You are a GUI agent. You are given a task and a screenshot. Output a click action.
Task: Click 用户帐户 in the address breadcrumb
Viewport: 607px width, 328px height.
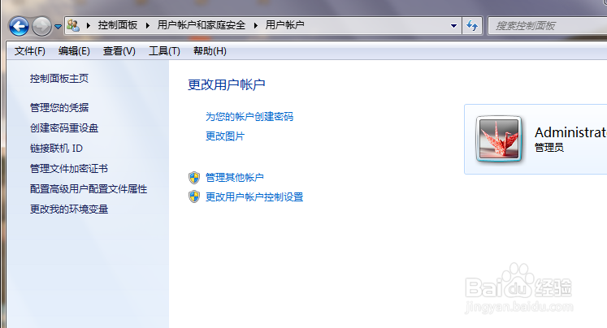coord(284,25)
